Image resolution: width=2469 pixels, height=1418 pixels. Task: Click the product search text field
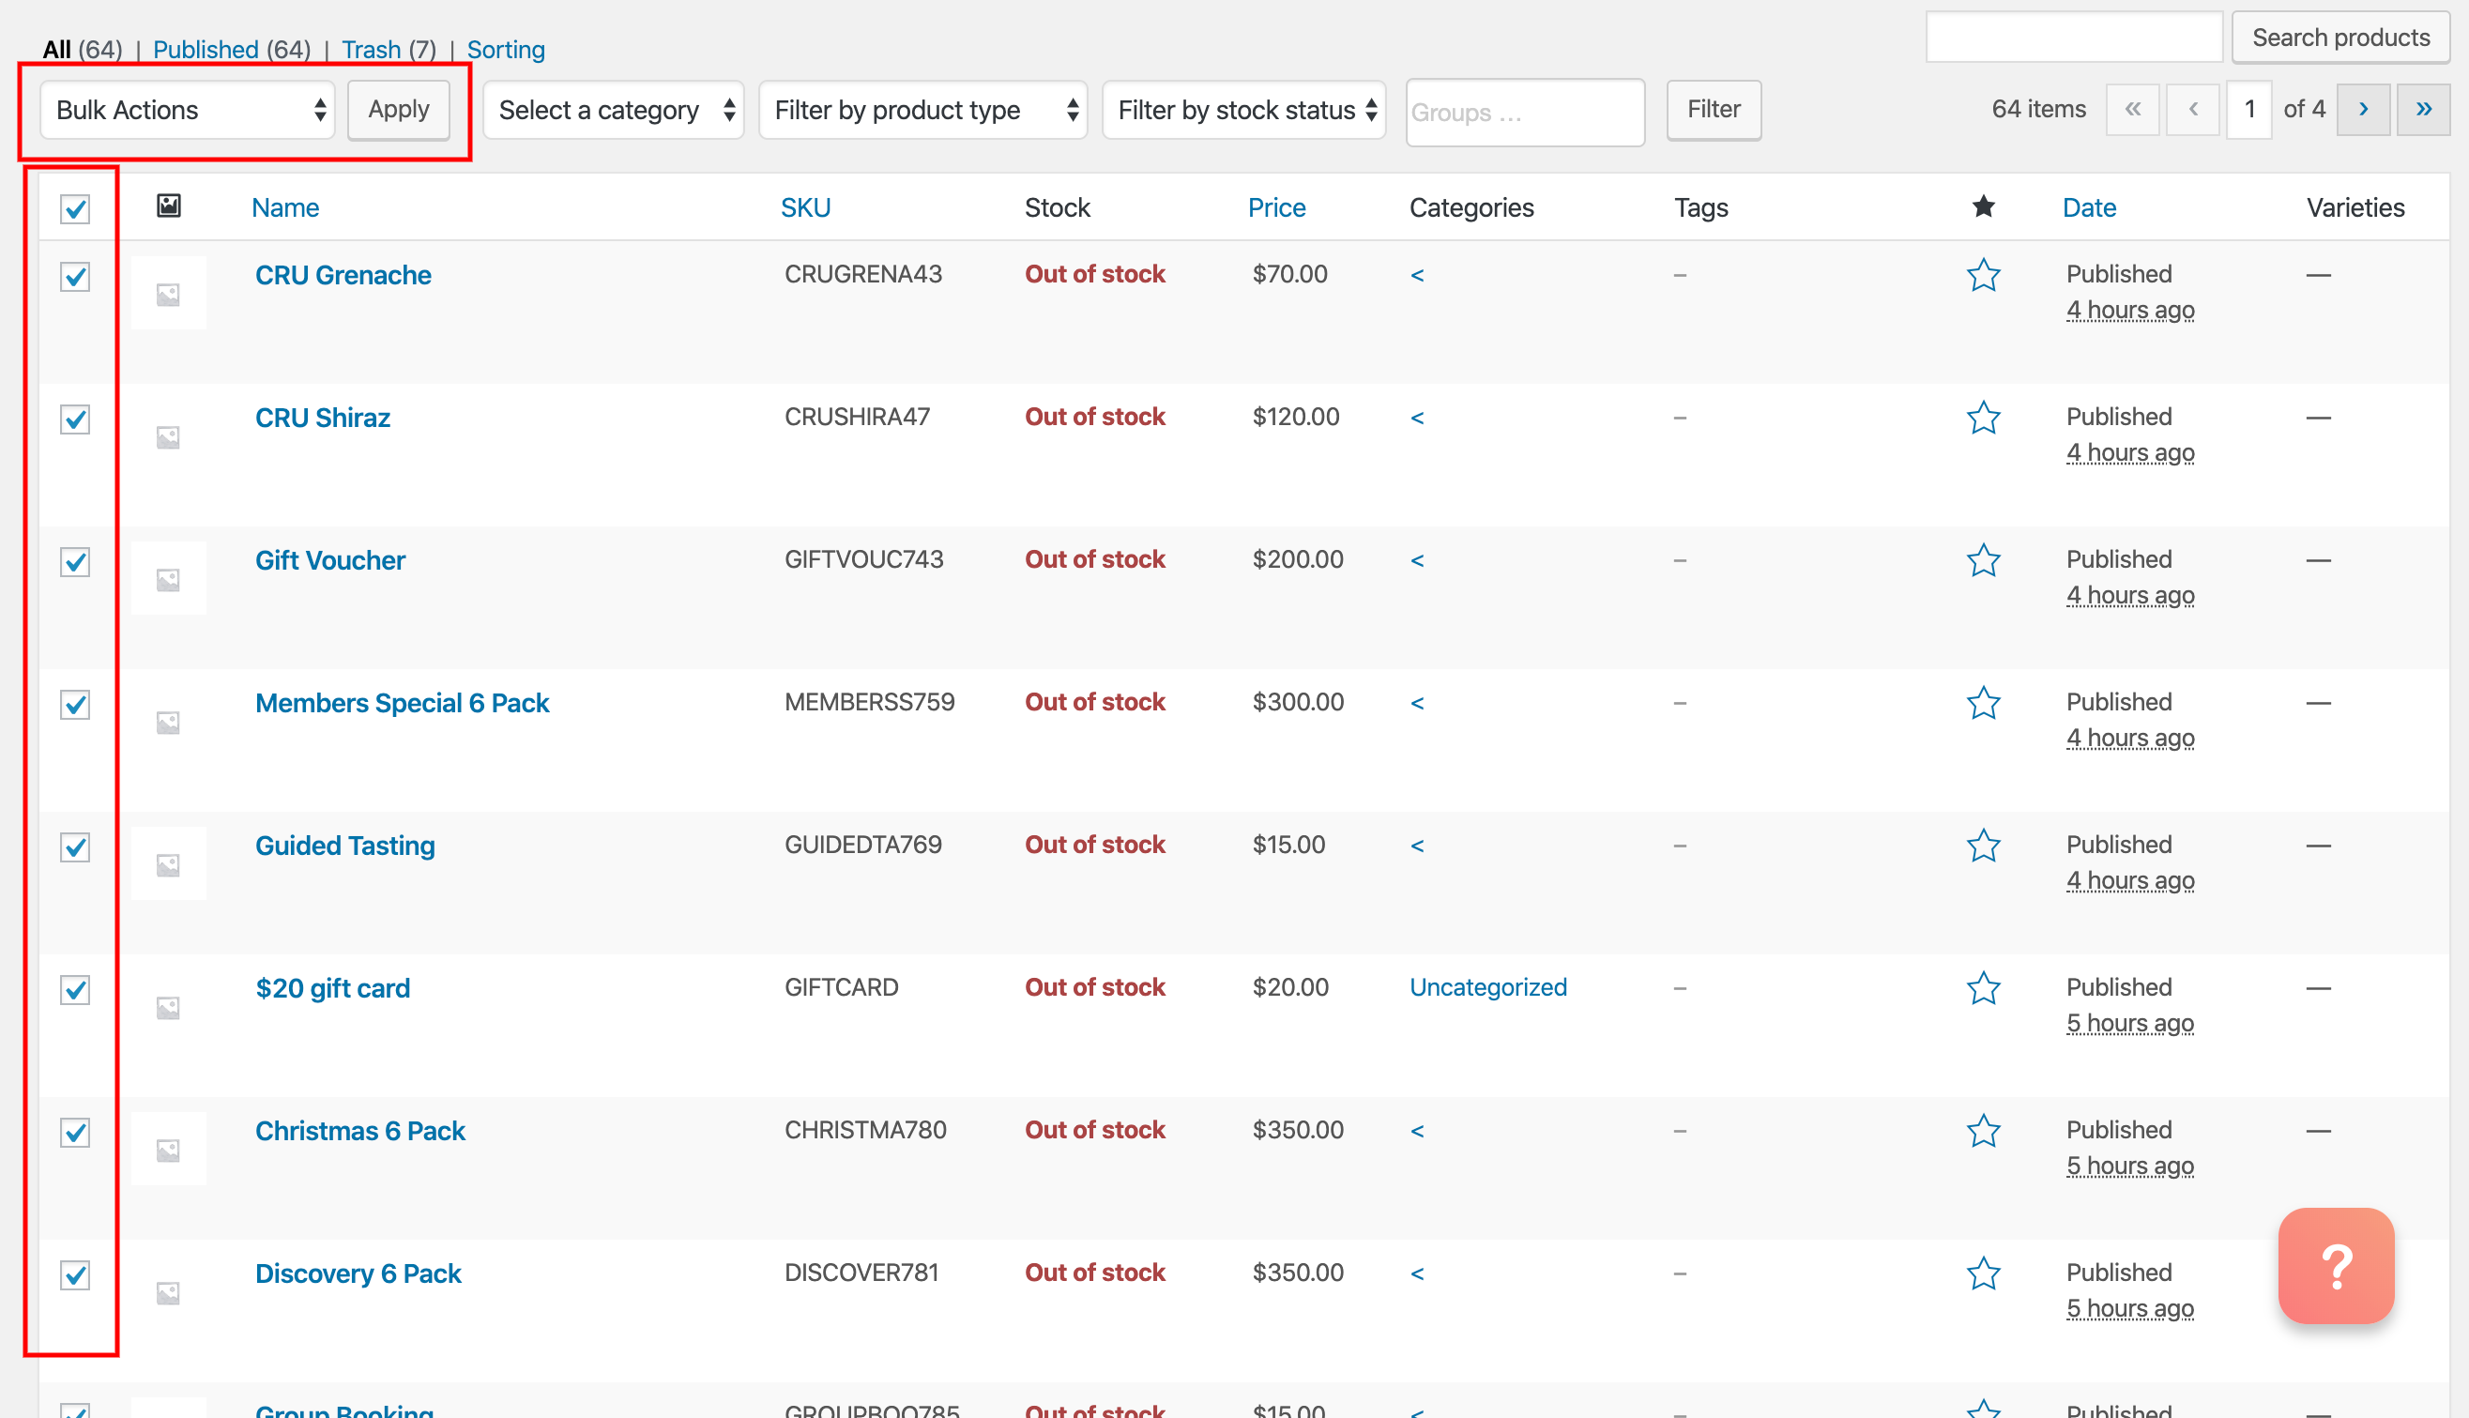click(2074, 37)
